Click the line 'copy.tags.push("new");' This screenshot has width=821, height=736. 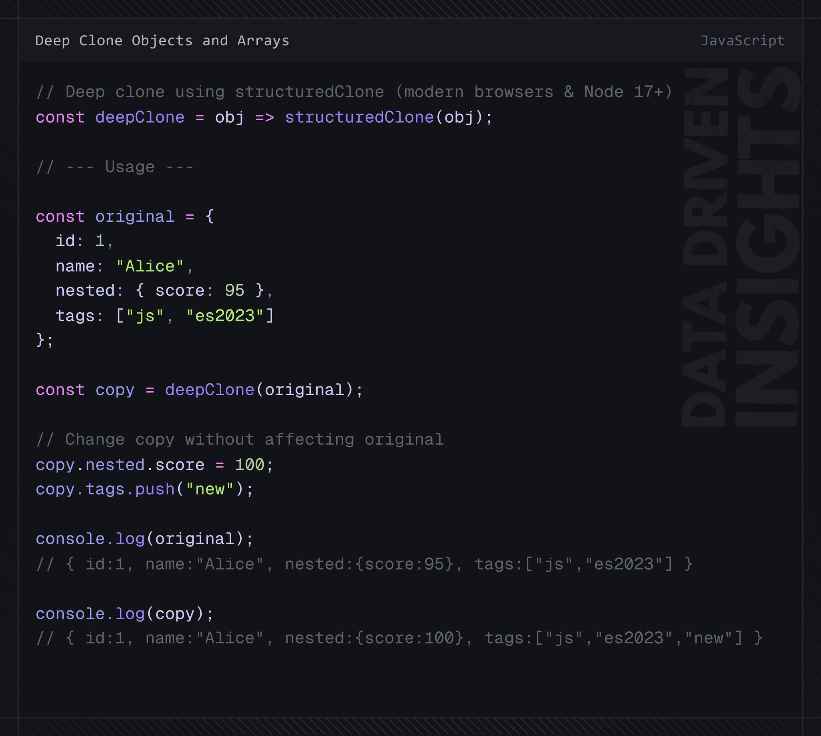[144, 489]
